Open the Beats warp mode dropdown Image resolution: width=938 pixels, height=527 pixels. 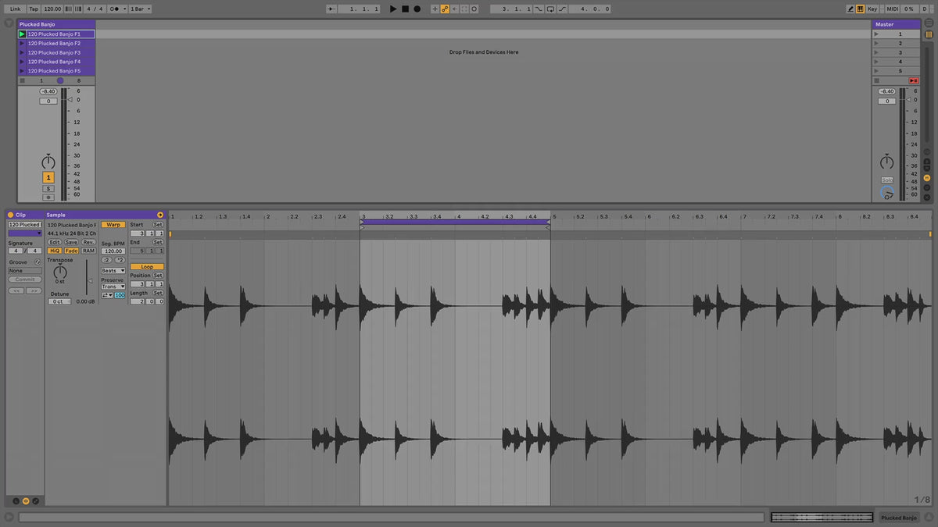[x=113, y=271]
